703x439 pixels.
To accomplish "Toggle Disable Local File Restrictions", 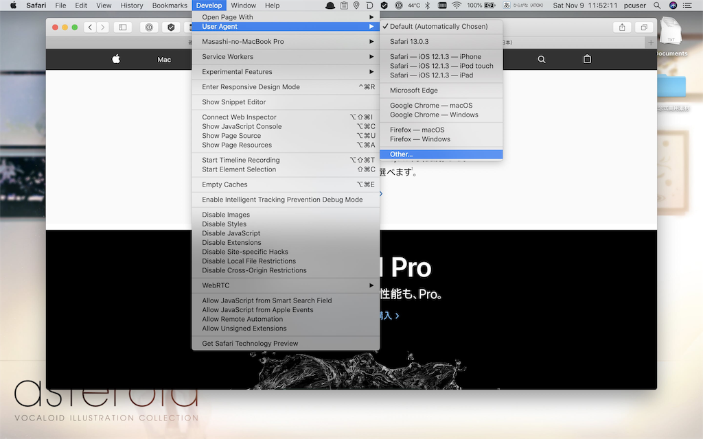I will pos(286,261).
